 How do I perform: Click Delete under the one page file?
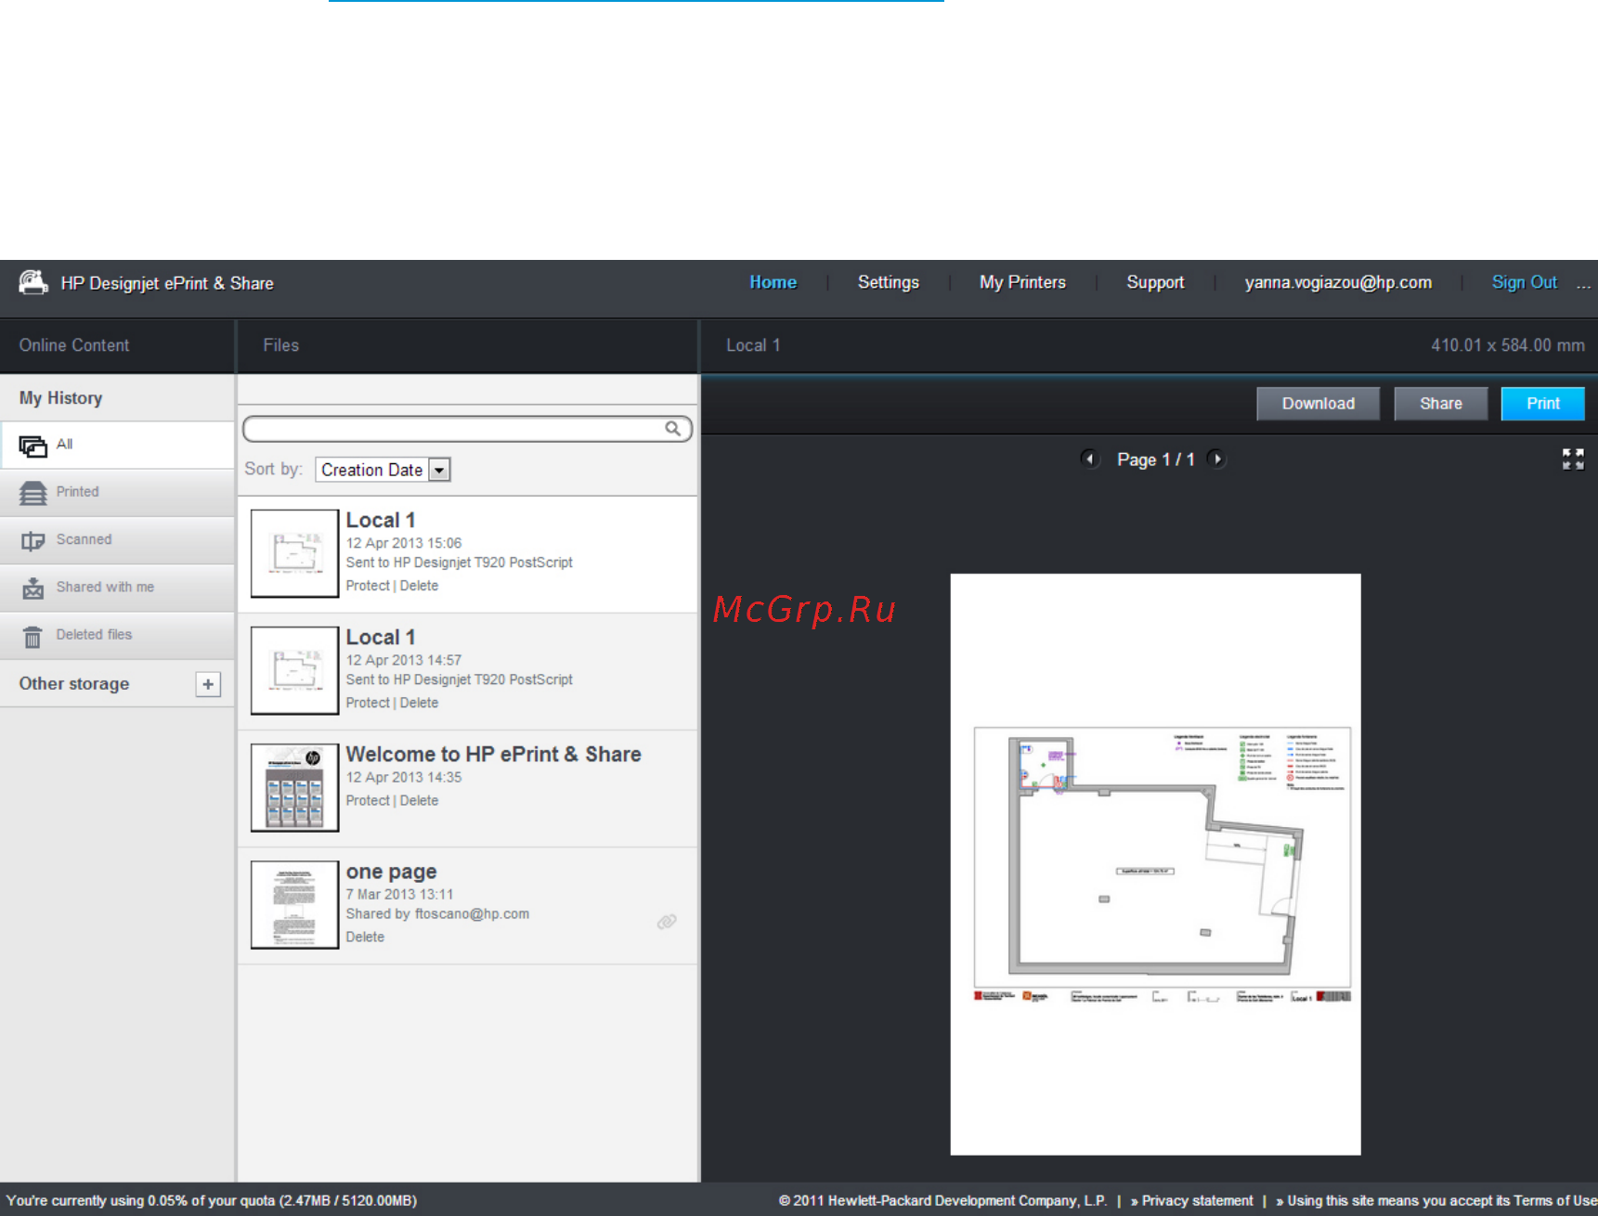[x=365, y=937]
